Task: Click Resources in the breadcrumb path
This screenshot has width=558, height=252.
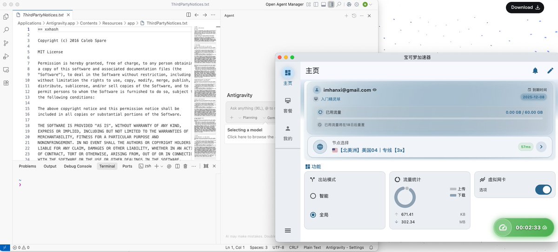Action: click(x=112, y=23)
